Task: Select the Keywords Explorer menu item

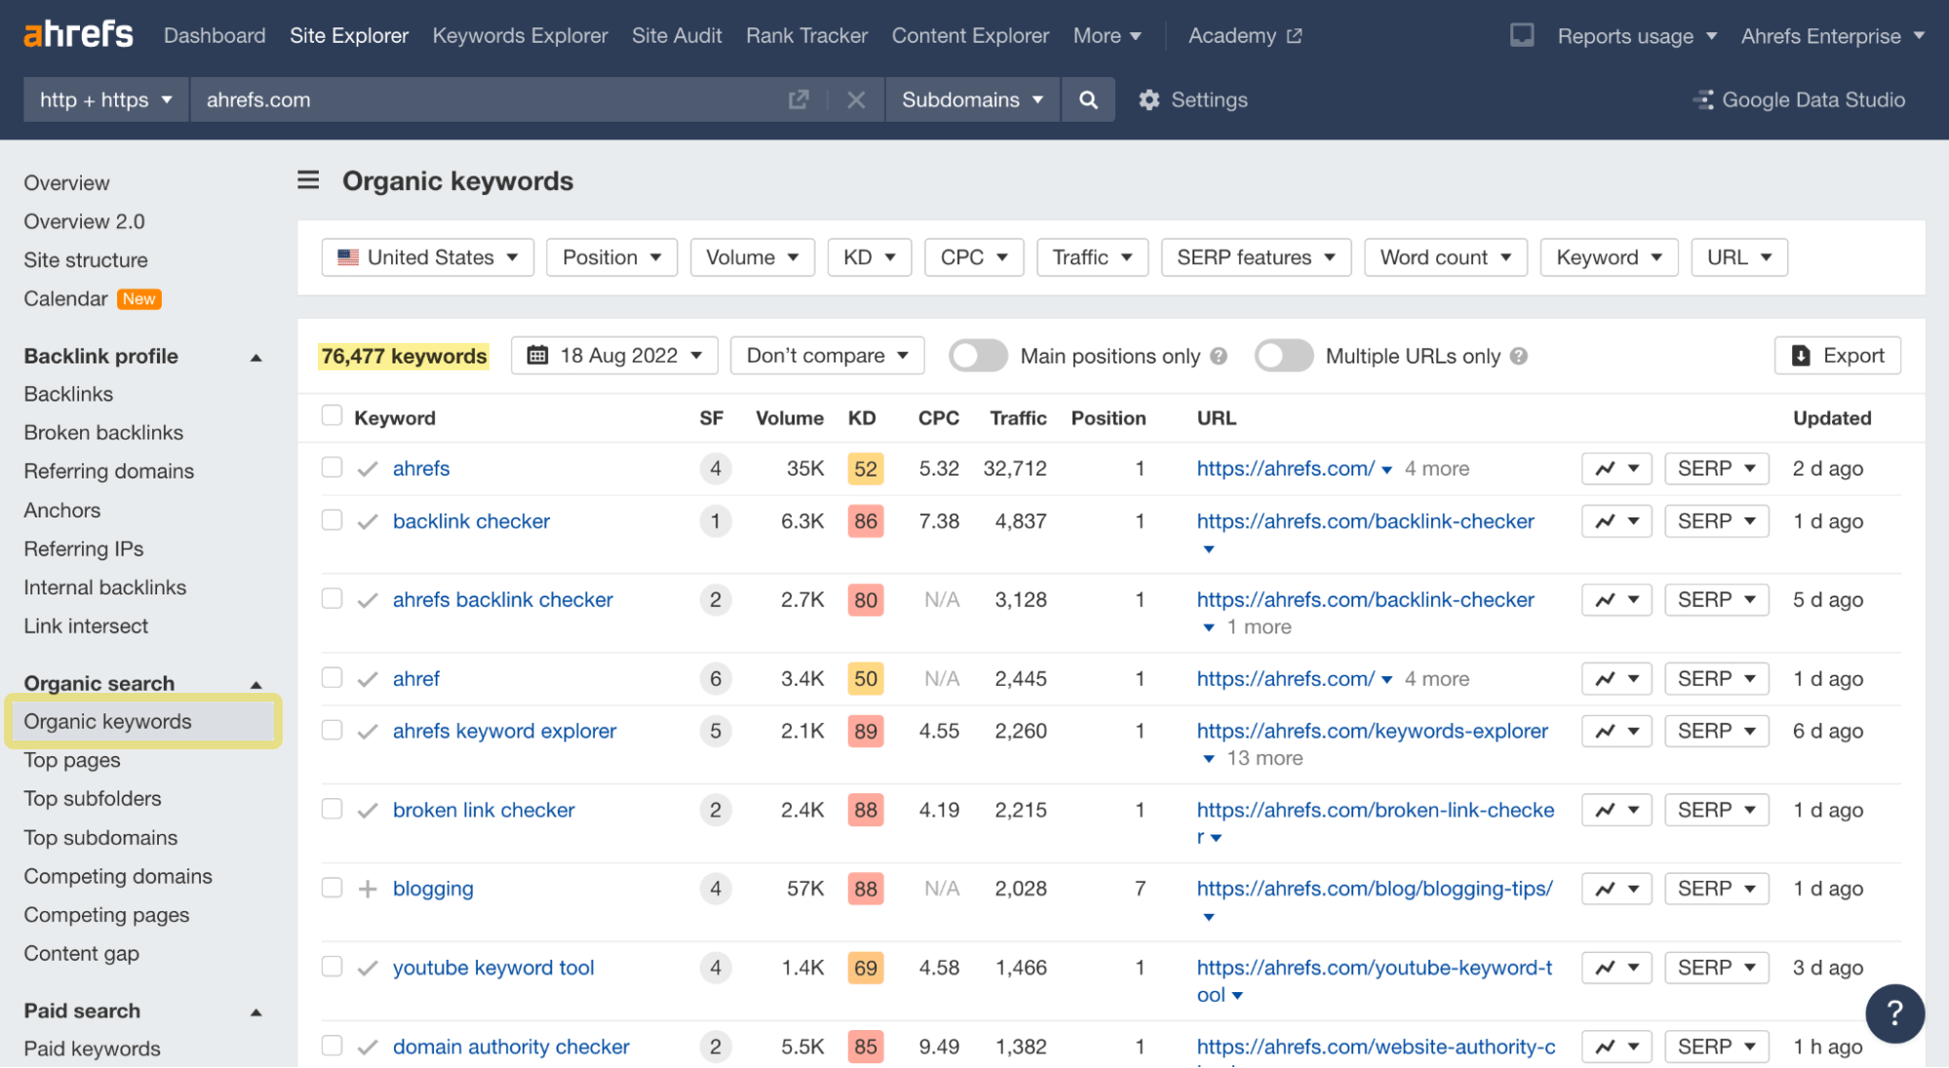Action: point(520,35)
